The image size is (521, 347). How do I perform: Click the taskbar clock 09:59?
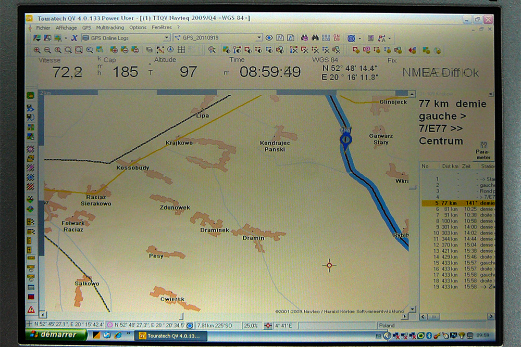[483, 336]
